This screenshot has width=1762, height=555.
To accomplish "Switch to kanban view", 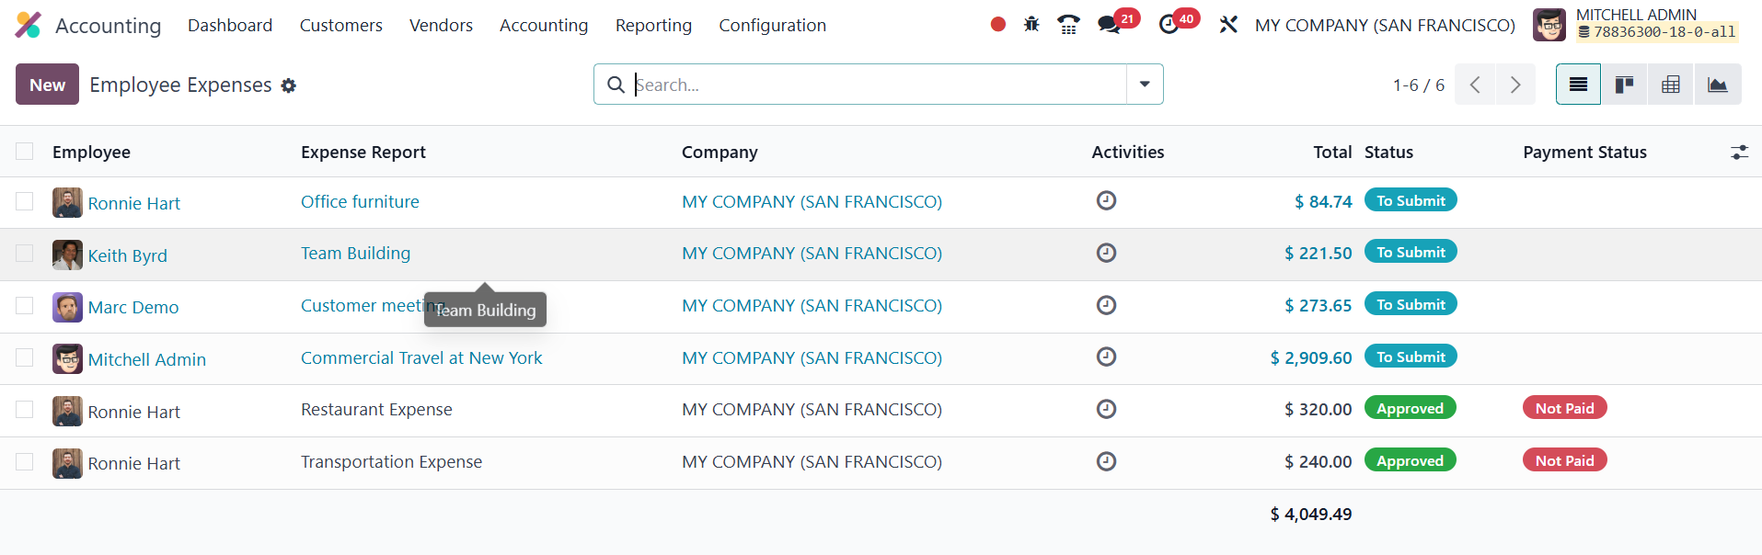I will [1624, 85].
